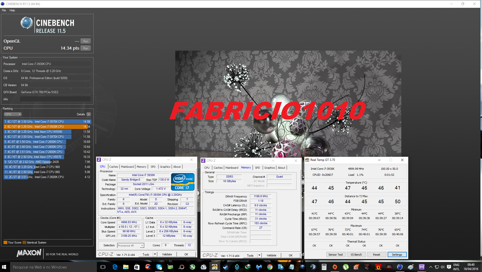482x272 pixels.
Task: Open About tab in left CPU-Z
Action: (177, 167)
